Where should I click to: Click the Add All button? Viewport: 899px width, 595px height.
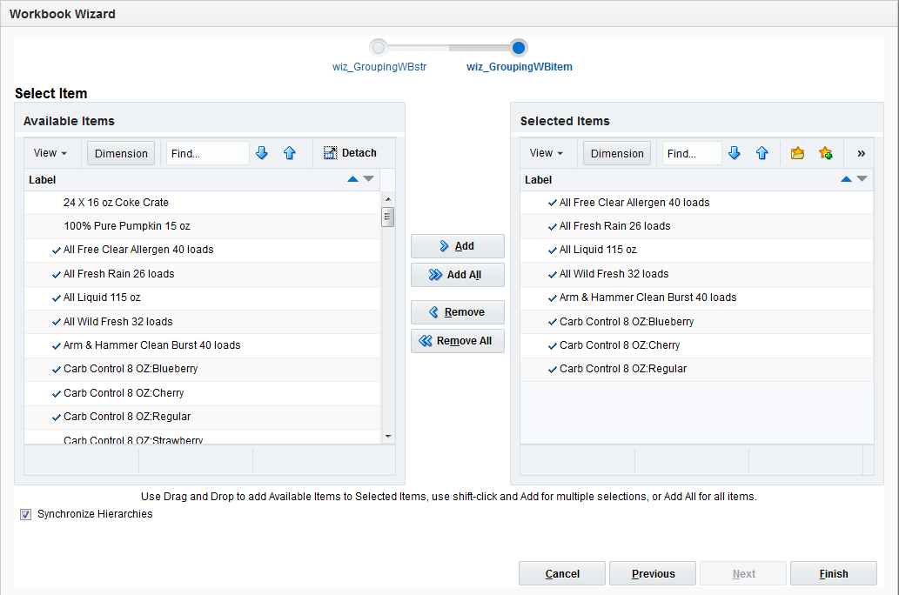(458, 275)
